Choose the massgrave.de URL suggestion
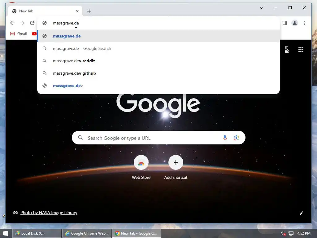The image size is (317, 238). pos(158,36)
